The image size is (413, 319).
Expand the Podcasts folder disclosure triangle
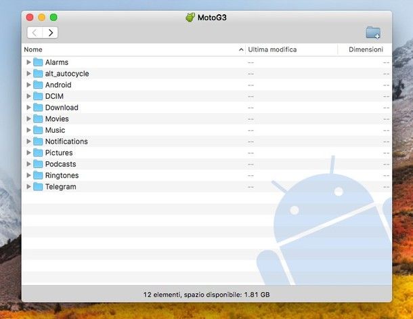point(28,164)
